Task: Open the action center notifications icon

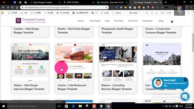Action: [x=177, y=106]
